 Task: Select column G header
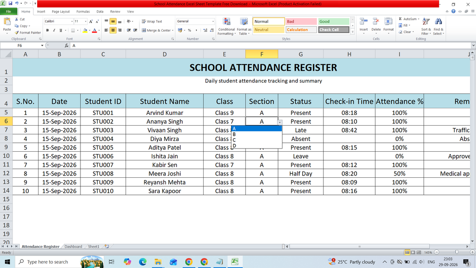click(x=301, y=54)
